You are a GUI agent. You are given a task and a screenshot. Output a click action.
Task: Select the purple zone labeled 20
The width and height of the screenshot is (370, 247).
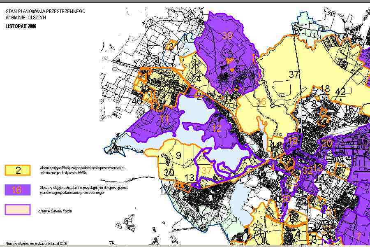[x=327, y=144]
